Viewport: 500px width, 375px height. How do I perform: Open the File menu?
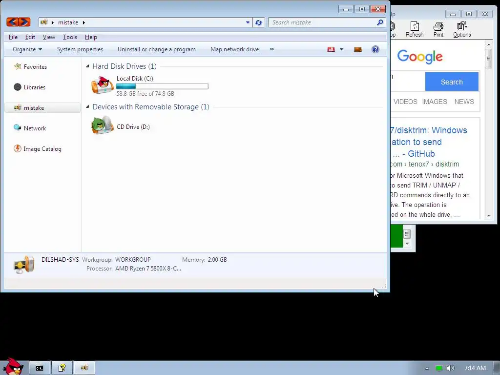click(x=13, y=37)
